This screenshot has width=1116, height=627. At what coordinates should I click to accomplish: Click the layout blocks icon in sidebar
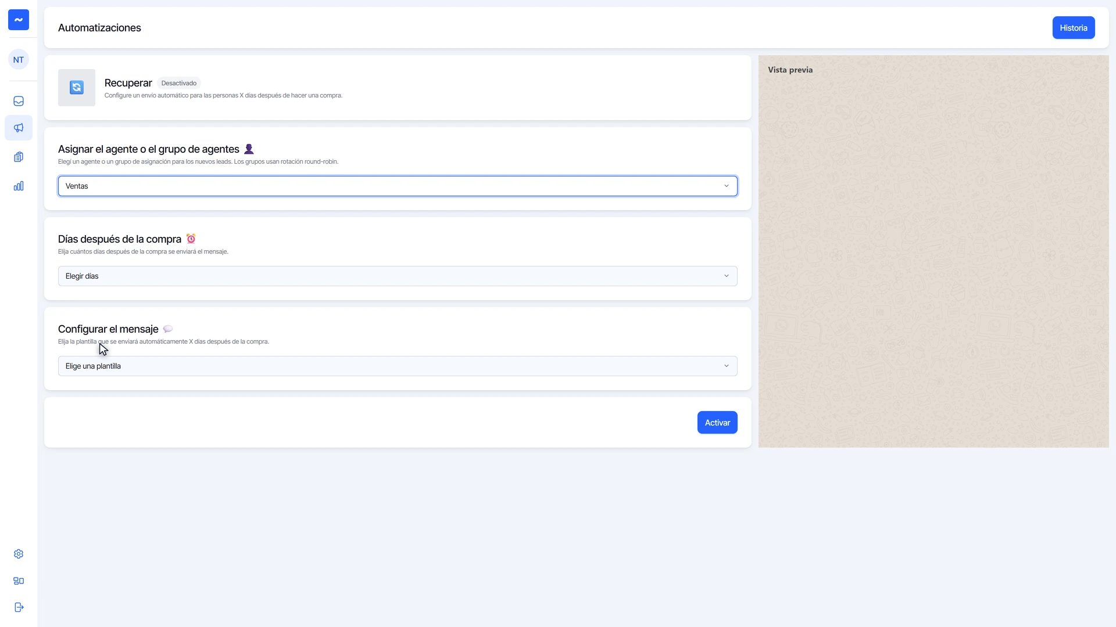pos(19,581)
